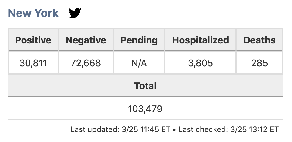Image resolution: width=292 pixels, height=142 pixels.
Task: Click the N/A pending cell
Action: [139, 63]
